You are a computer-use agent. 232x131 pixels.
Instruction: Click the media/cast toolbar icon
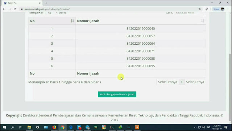[207, 9]
